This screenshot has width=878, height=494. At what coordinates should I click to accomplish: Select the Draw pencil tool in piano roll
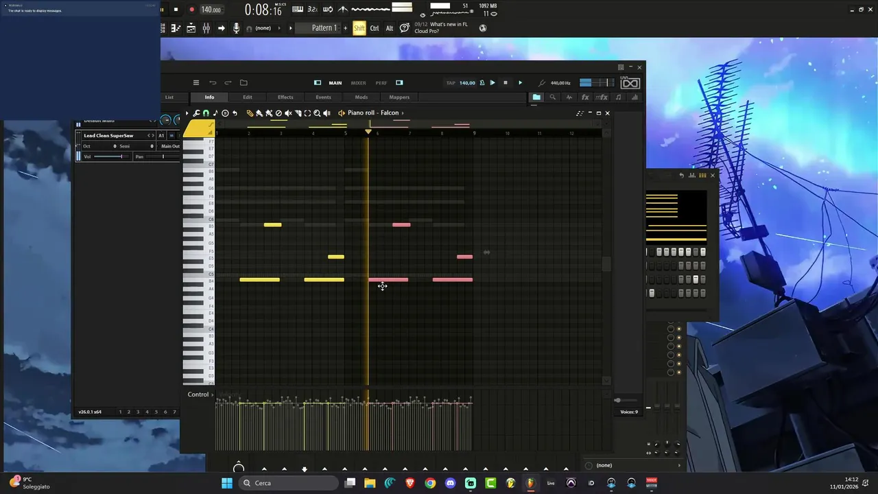tap(250, 113)
